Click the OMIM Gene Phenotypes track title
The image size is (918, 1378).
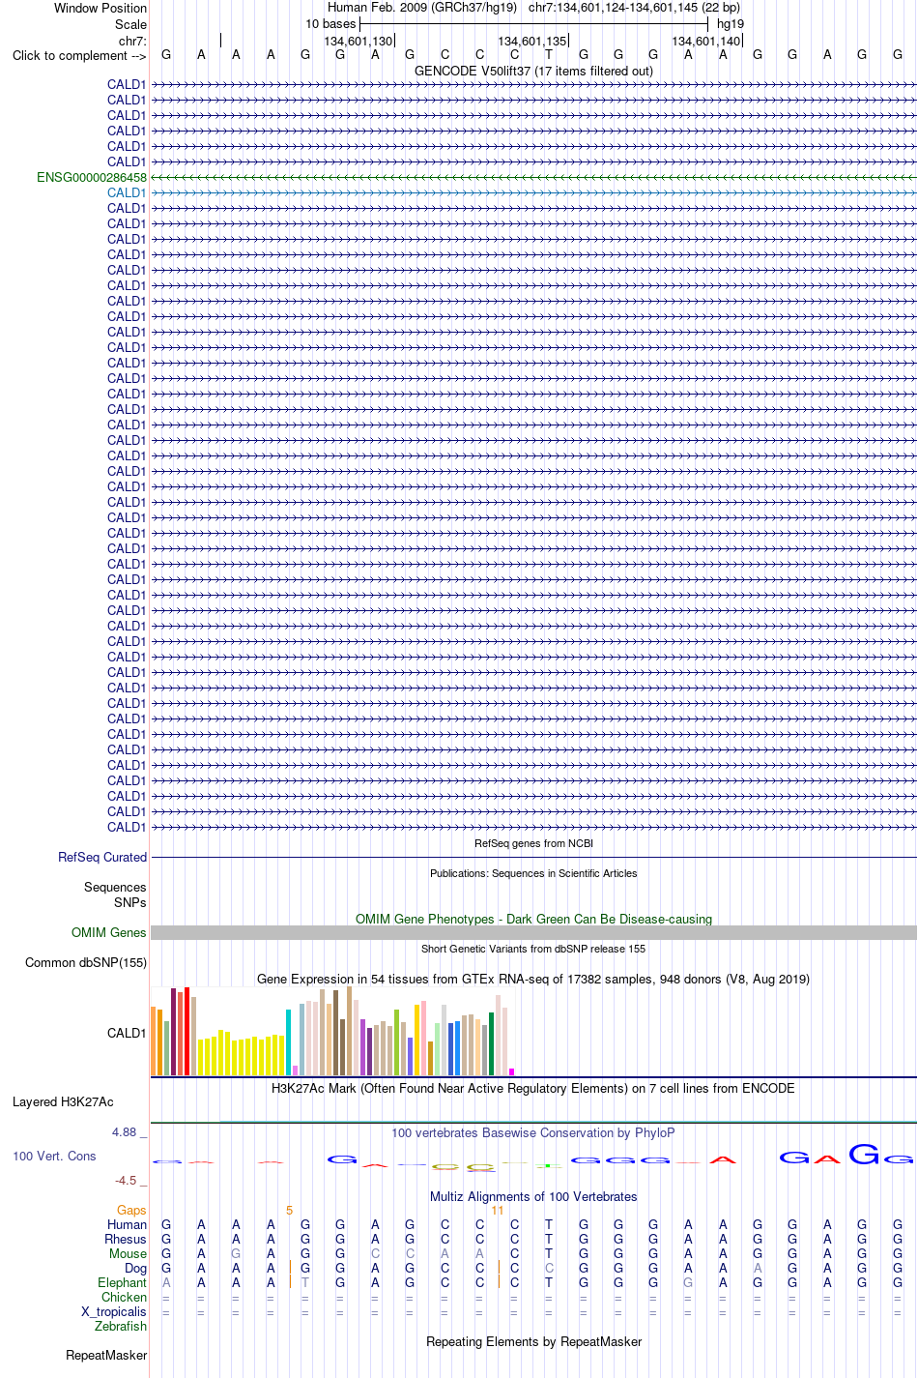pos(533,919)
